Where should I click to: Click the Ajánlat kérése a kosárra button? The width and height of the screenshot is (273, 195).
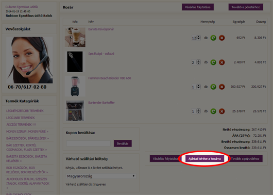204,159
